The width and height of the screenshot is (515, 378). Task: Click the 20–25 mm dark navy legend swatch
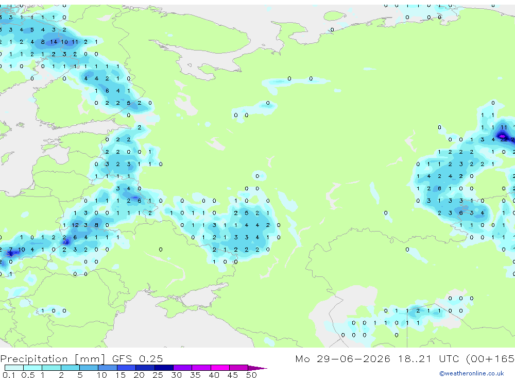point(145,368)
